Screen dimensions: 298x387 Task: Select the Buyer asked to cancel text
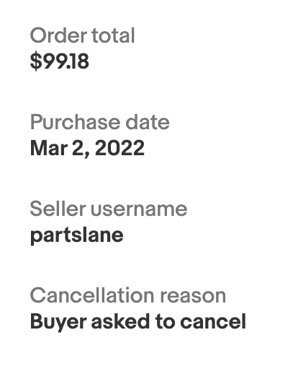[x=137, y=322]
